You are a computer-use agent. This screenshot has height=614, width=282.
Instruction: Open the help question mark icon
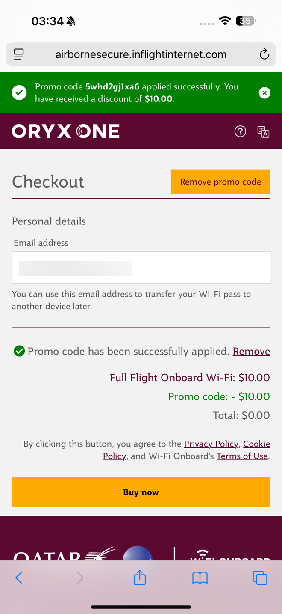[x=241, y=131]
